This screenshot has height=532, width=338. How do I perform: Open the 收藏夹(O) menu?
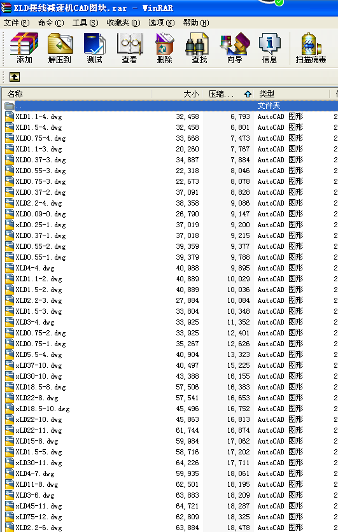click(123, 23)
